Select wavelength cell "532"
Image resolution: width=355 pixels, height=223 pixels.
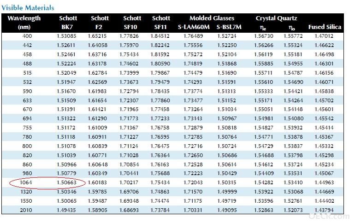(27, 82)
